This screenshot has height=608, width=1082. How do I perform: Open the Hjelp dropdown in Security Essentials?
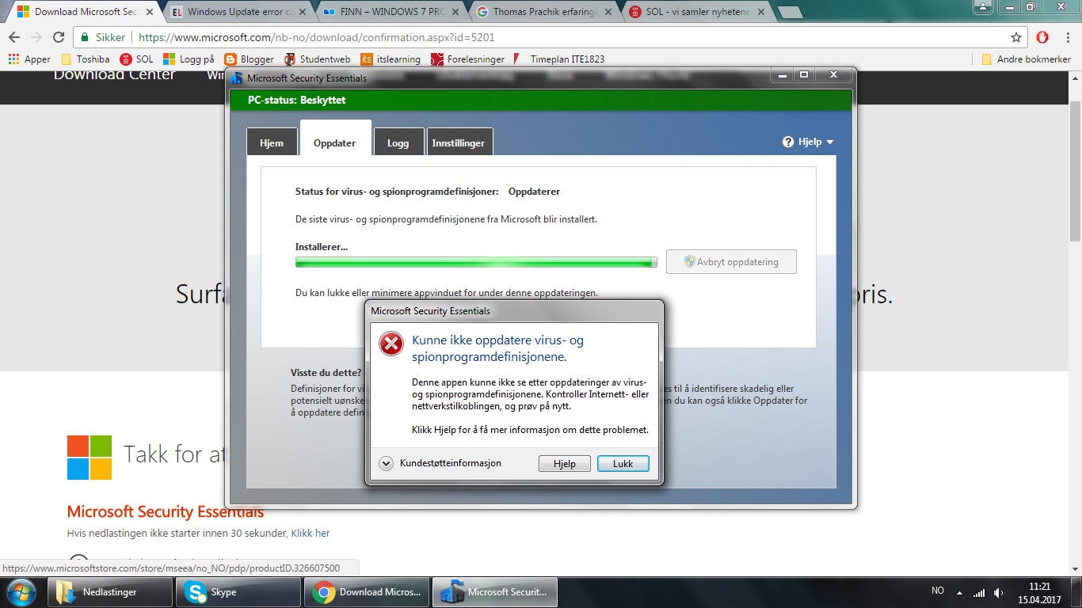click(x=808, y=142)
